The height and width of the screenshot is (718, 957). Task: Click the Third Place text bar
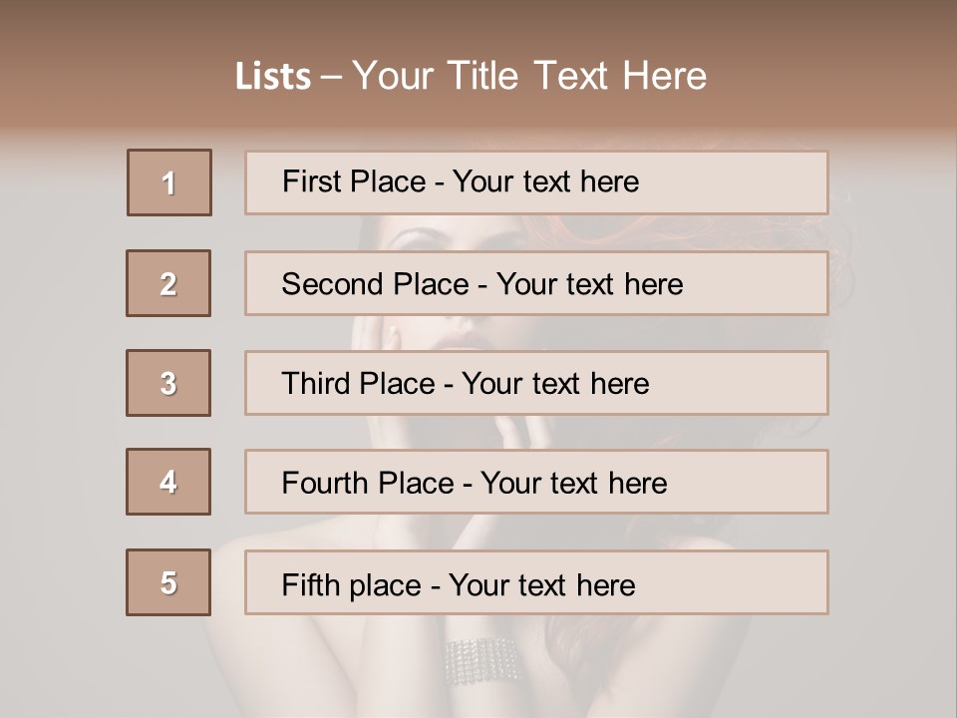(x=536, y=383)
